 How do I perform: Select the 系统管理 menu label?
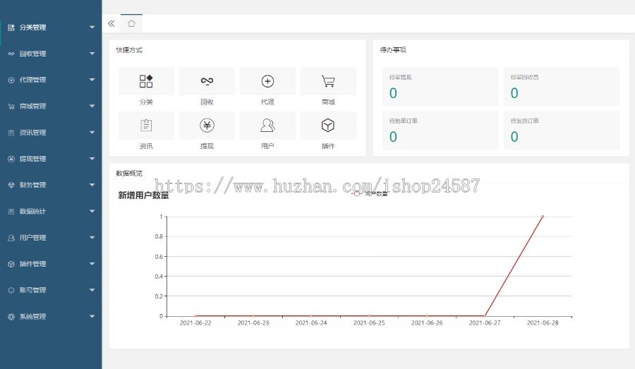point(32,317)
